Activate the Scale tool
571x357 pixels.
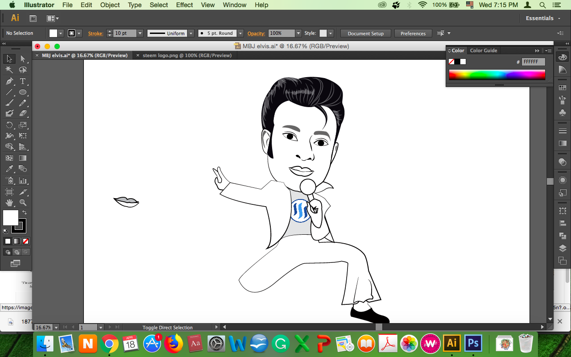click(23, 125)
